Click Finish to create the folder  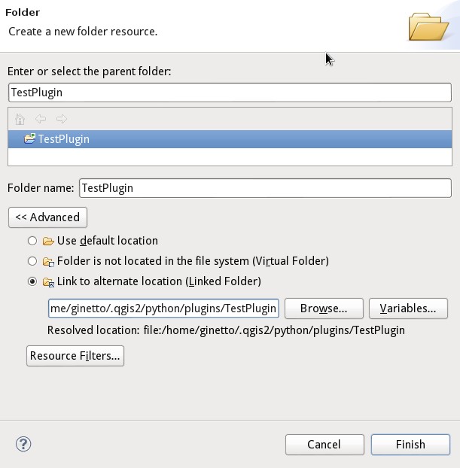click(x=410, y=445)
